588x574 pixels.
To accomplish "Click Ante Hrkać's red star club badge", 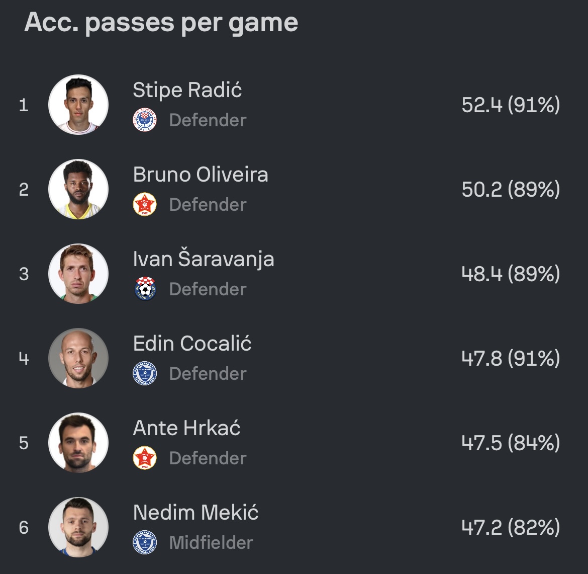I will [x=145, y=458].
